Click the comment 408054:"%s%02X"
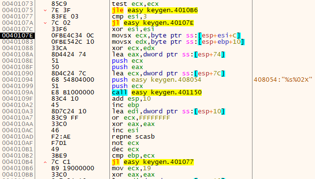Screen dimensions: 315x179 (283, 80)
